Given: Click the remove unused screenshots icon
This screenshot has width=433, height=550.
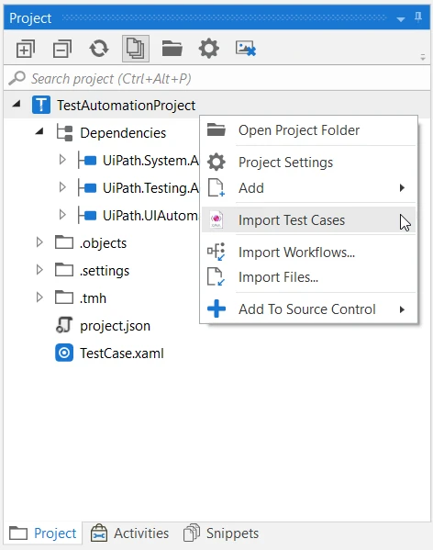Looking at the screenshot, I should (246, 49).
